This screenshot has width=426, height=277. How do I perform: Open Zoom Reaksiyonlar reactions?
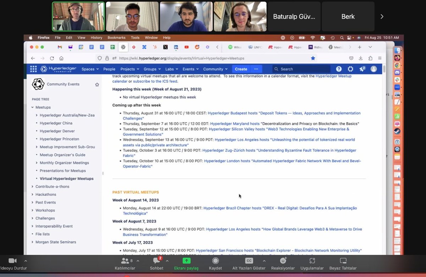(x=283, y=263)
